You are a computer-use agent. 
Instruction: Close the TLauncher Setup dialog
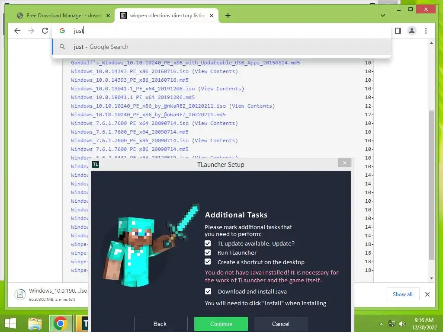point(344,163)
